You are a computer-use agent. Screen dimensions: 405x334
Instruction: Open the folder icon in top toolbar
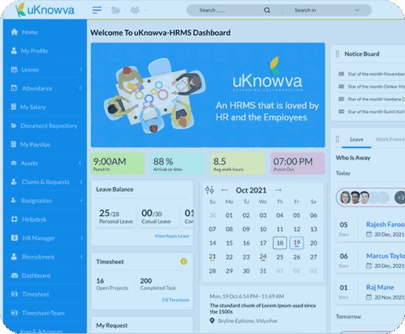[116, 10]
